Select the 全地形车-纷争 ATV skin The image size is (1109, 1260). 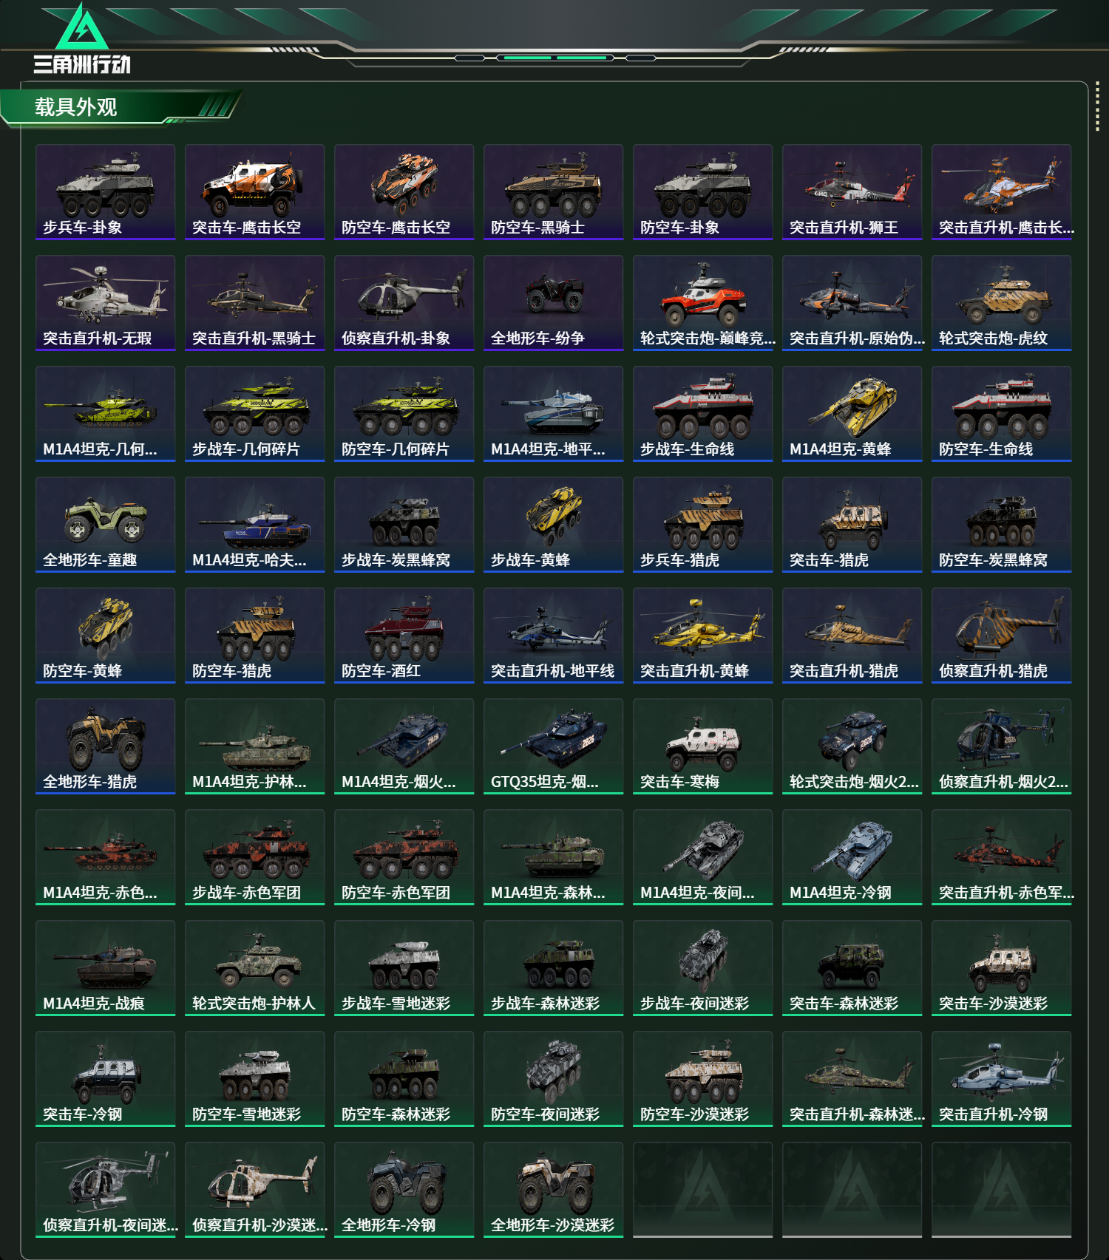(553, 303)
